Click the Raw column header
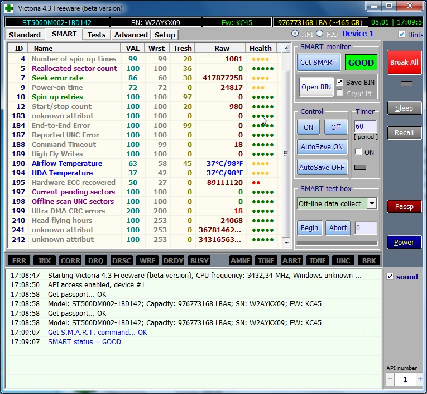The image size is (427, 394). (x=221, y=48)
